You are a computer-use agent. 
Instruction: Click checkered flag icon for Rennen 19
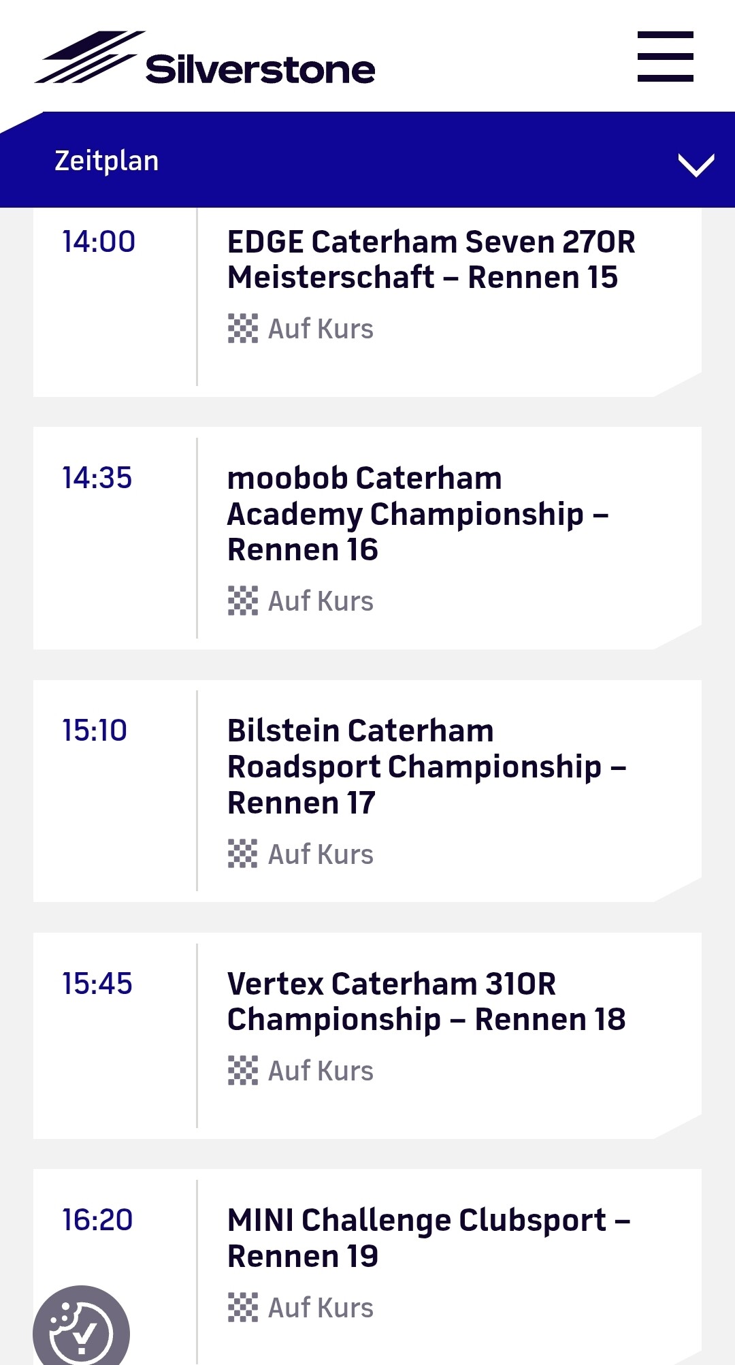(242, 1307)
